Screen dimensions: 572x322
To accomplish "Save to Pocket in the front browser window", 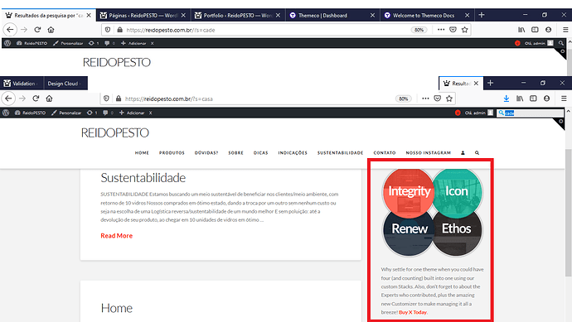I will point(438,99).
